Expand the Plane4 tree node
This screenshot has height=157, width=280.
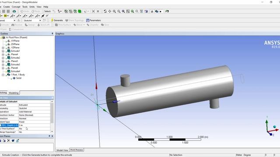point(3,54)
